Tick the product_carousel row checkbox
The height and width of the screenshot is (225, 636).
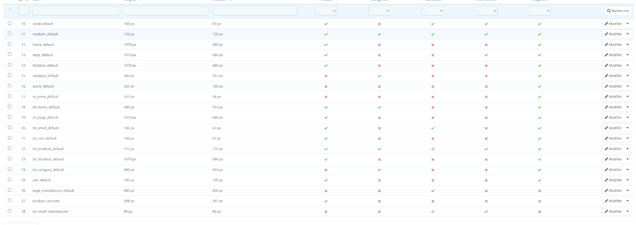pyautogui.click(x=10, y=200)
